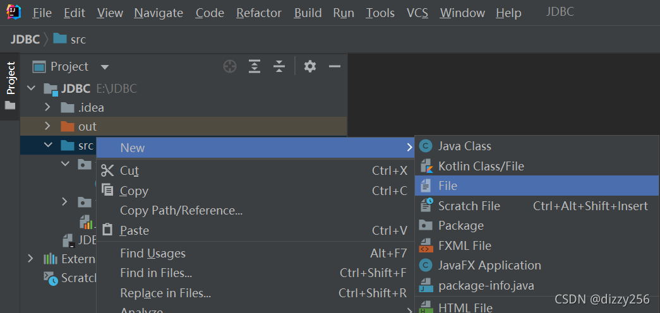This screenshot has width=660, height=313.
Task: Click the JDBC module folder icon
Action: [x=51, y=89]
